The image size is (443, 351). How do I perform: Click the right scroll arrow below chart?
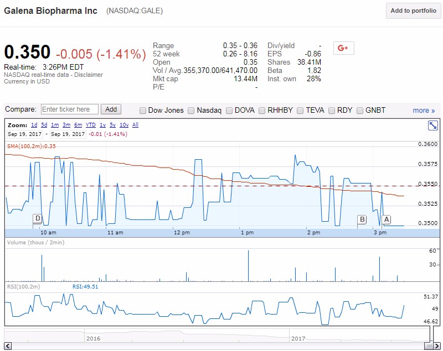[x=437, y=345]
